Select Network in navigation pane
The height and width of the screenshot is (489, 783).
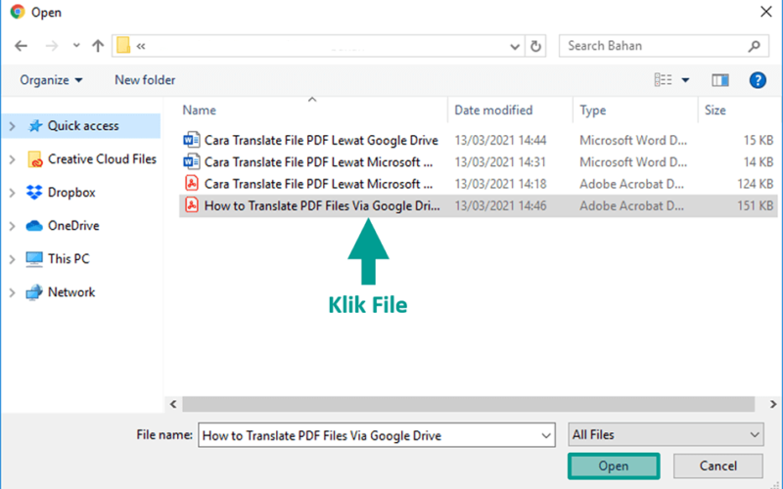pyautogui.click(x=71, y=292)
